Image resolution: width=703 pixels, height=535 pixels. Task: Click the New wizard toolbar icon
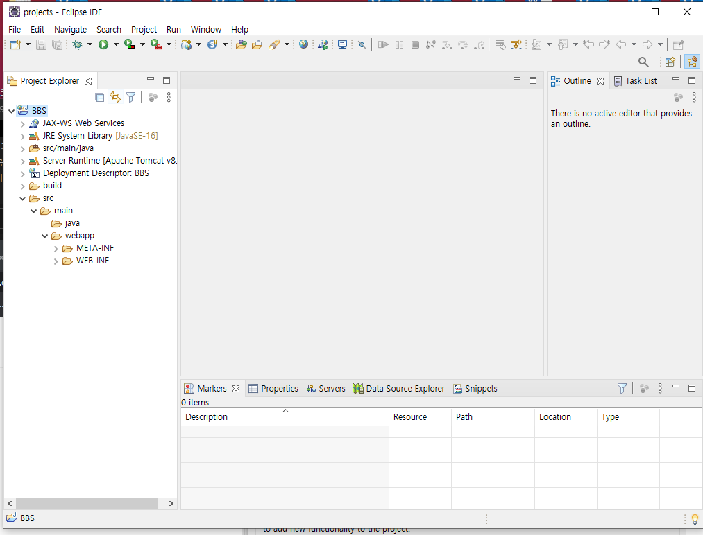[16, 44]
